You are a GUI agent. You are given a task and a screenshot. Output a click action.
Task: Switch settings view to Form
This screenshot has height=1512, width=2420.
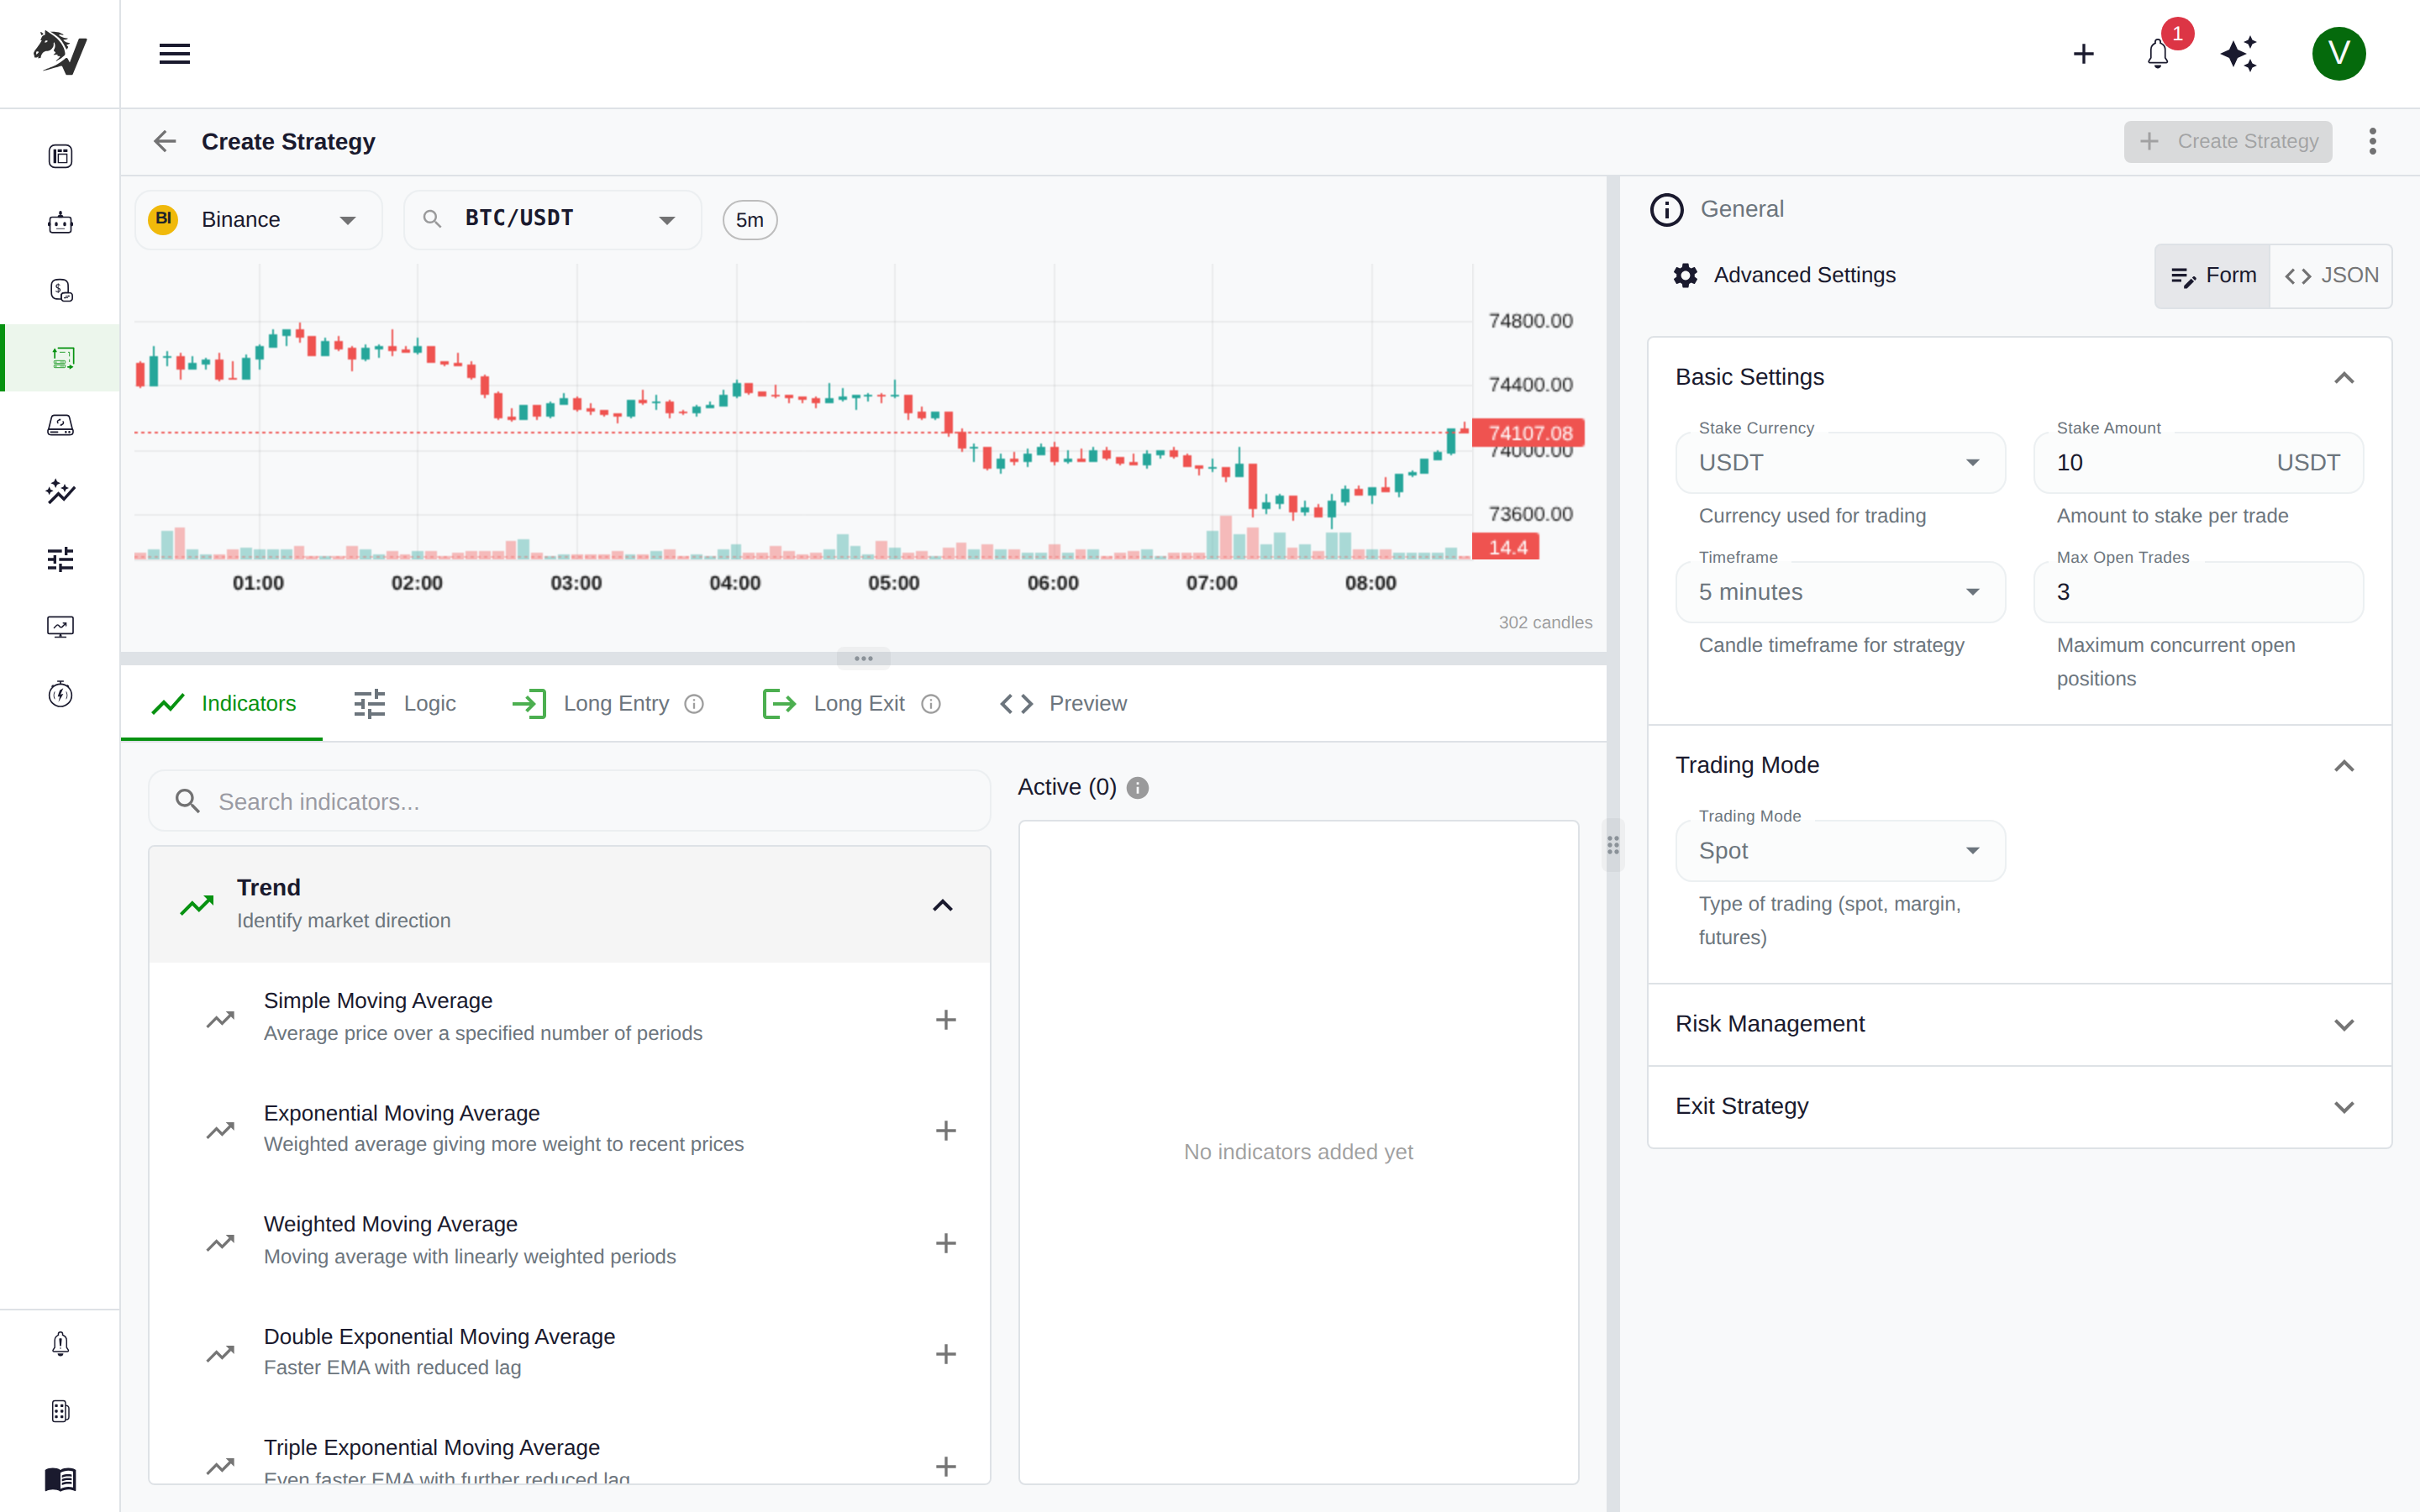point(2212,276)
